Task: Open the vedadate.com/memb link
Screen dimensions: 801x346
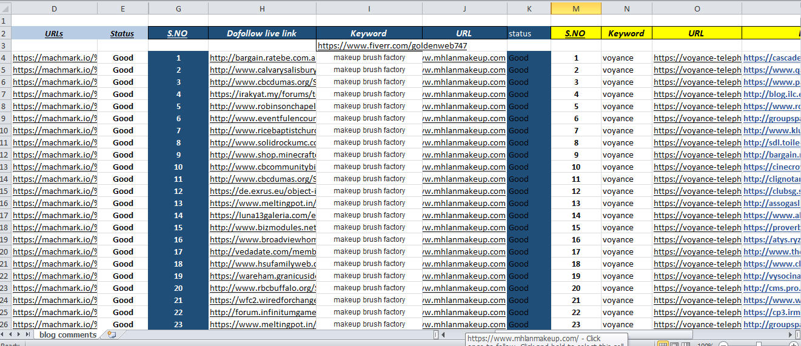Action: (x=263, y=251)
